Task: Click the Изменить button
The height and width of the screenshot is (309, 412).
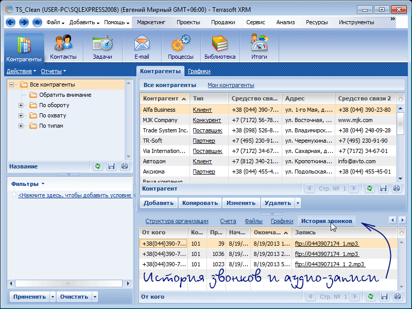Action: click(x=241, y=203)
